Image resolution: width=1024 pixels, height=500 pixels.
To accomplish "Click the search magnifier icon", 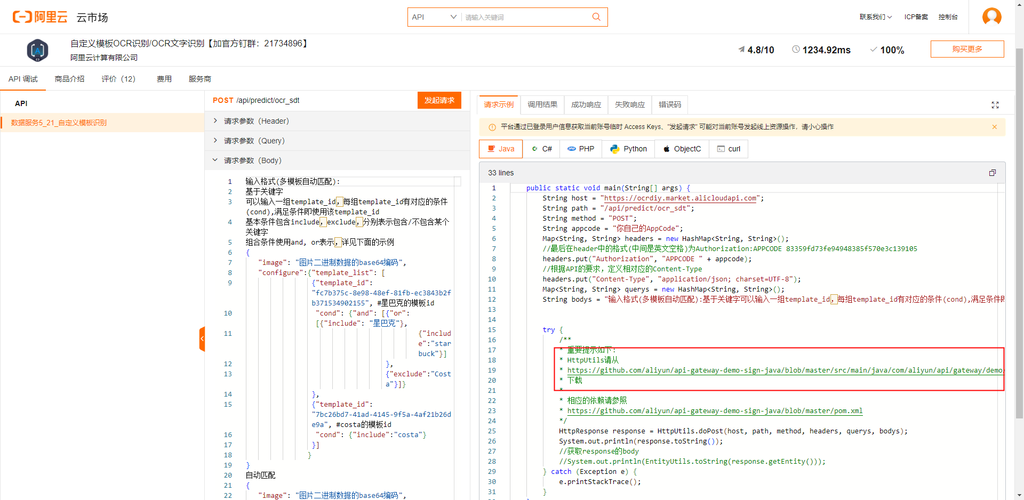I will click(596, 17).
